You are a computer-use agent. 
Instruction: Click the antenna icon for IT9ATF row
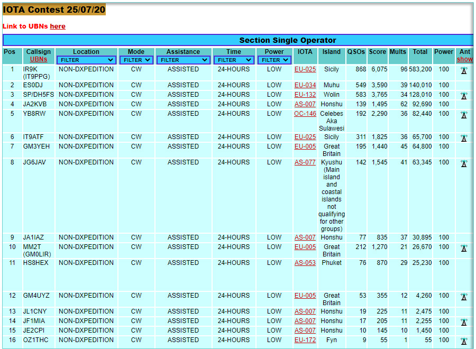(x=464, y=138)
